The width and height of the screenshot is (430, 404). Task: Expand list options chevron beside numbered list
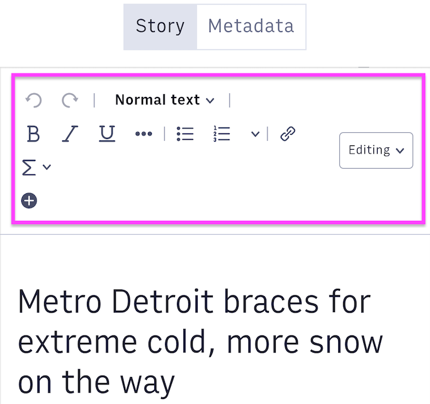click(255, 134)
